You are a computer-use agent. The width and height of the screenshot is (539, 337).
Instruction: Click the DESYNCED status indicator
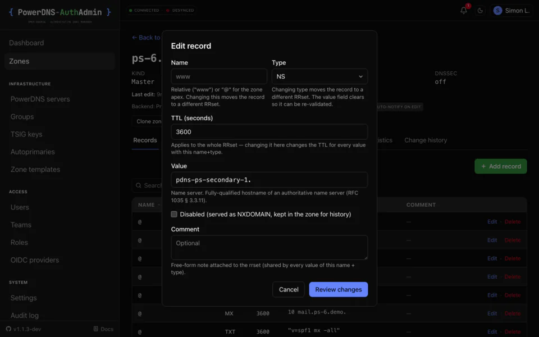coord(180,10)
